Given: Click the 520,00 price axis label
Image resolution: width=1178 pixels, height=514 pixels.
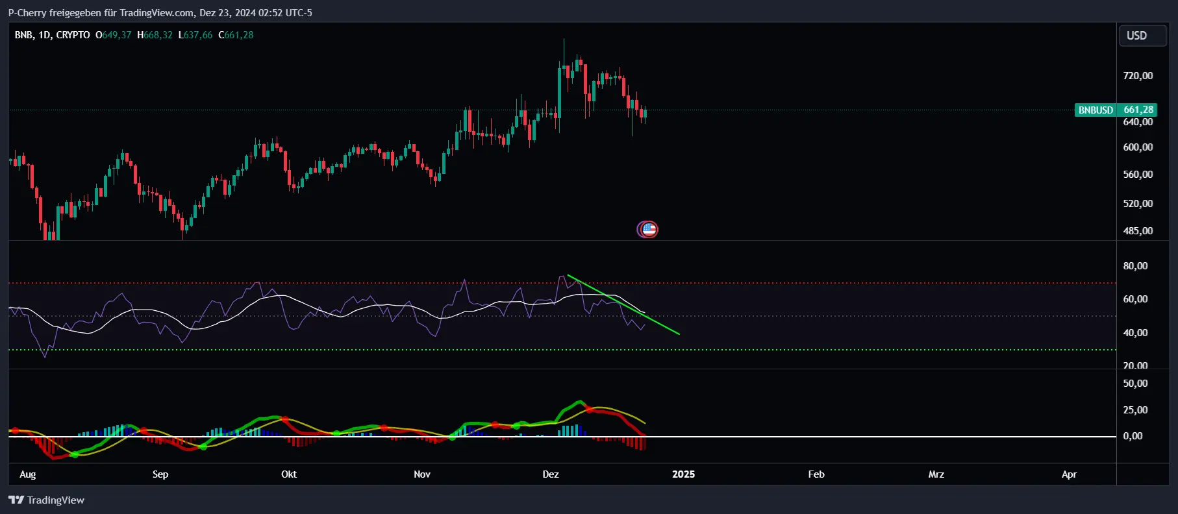Looking at the screenshot, I should [1138, 204].
